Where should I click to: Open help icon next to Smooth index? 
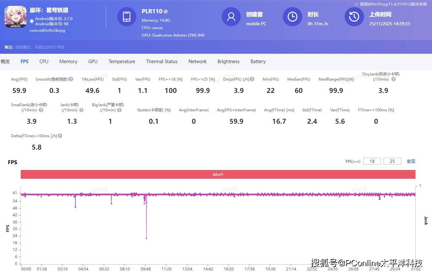click(71, 79)
